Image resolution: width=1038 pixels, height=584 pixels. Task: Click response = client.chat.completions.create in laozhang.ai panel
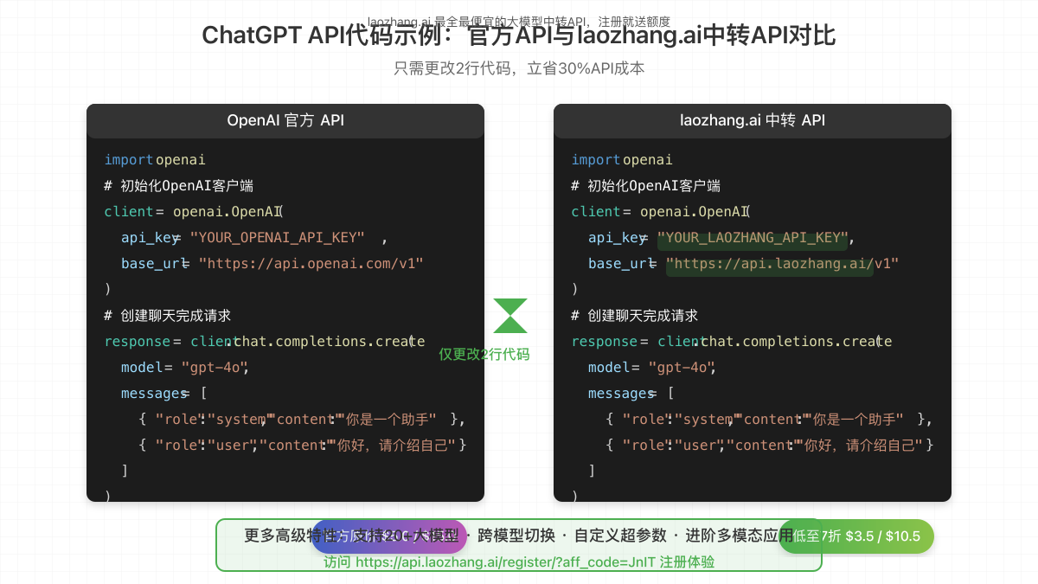732,342
